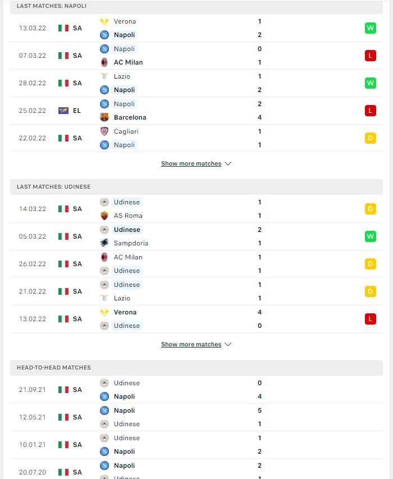Click the red L badge for Verona–Udinese
This screenshot has width=393, height=479.
click(371, 319)
